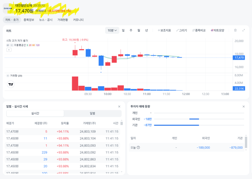Select the 년 yearly chart period
The image size is (252, 179).
click(x=146, y=30)
